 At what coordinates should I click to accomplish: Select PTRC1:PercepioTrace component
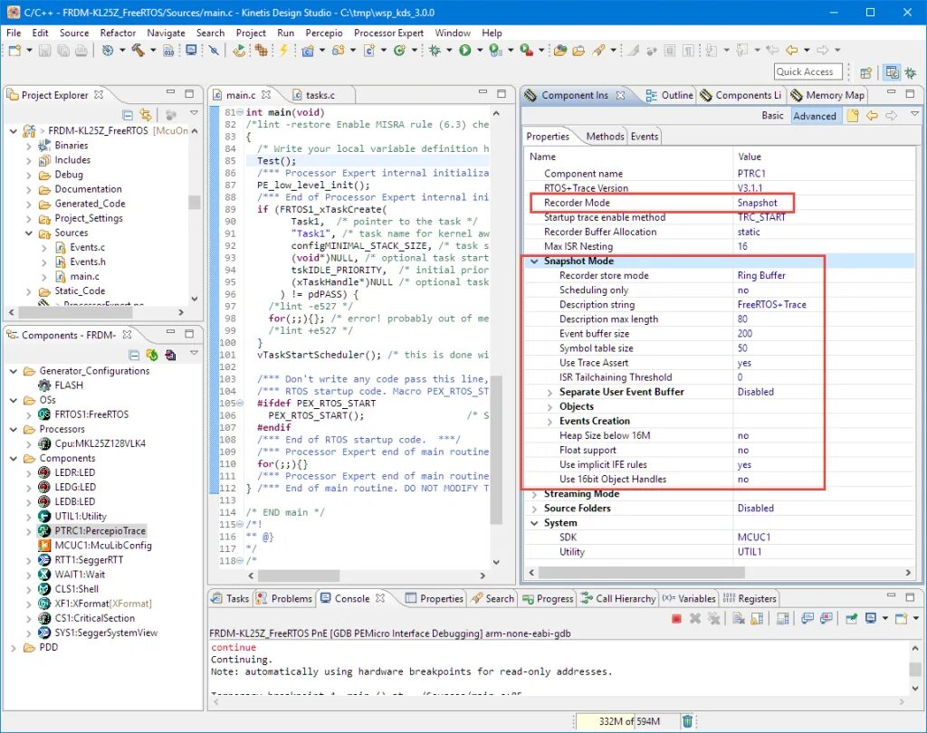(100, 531)
